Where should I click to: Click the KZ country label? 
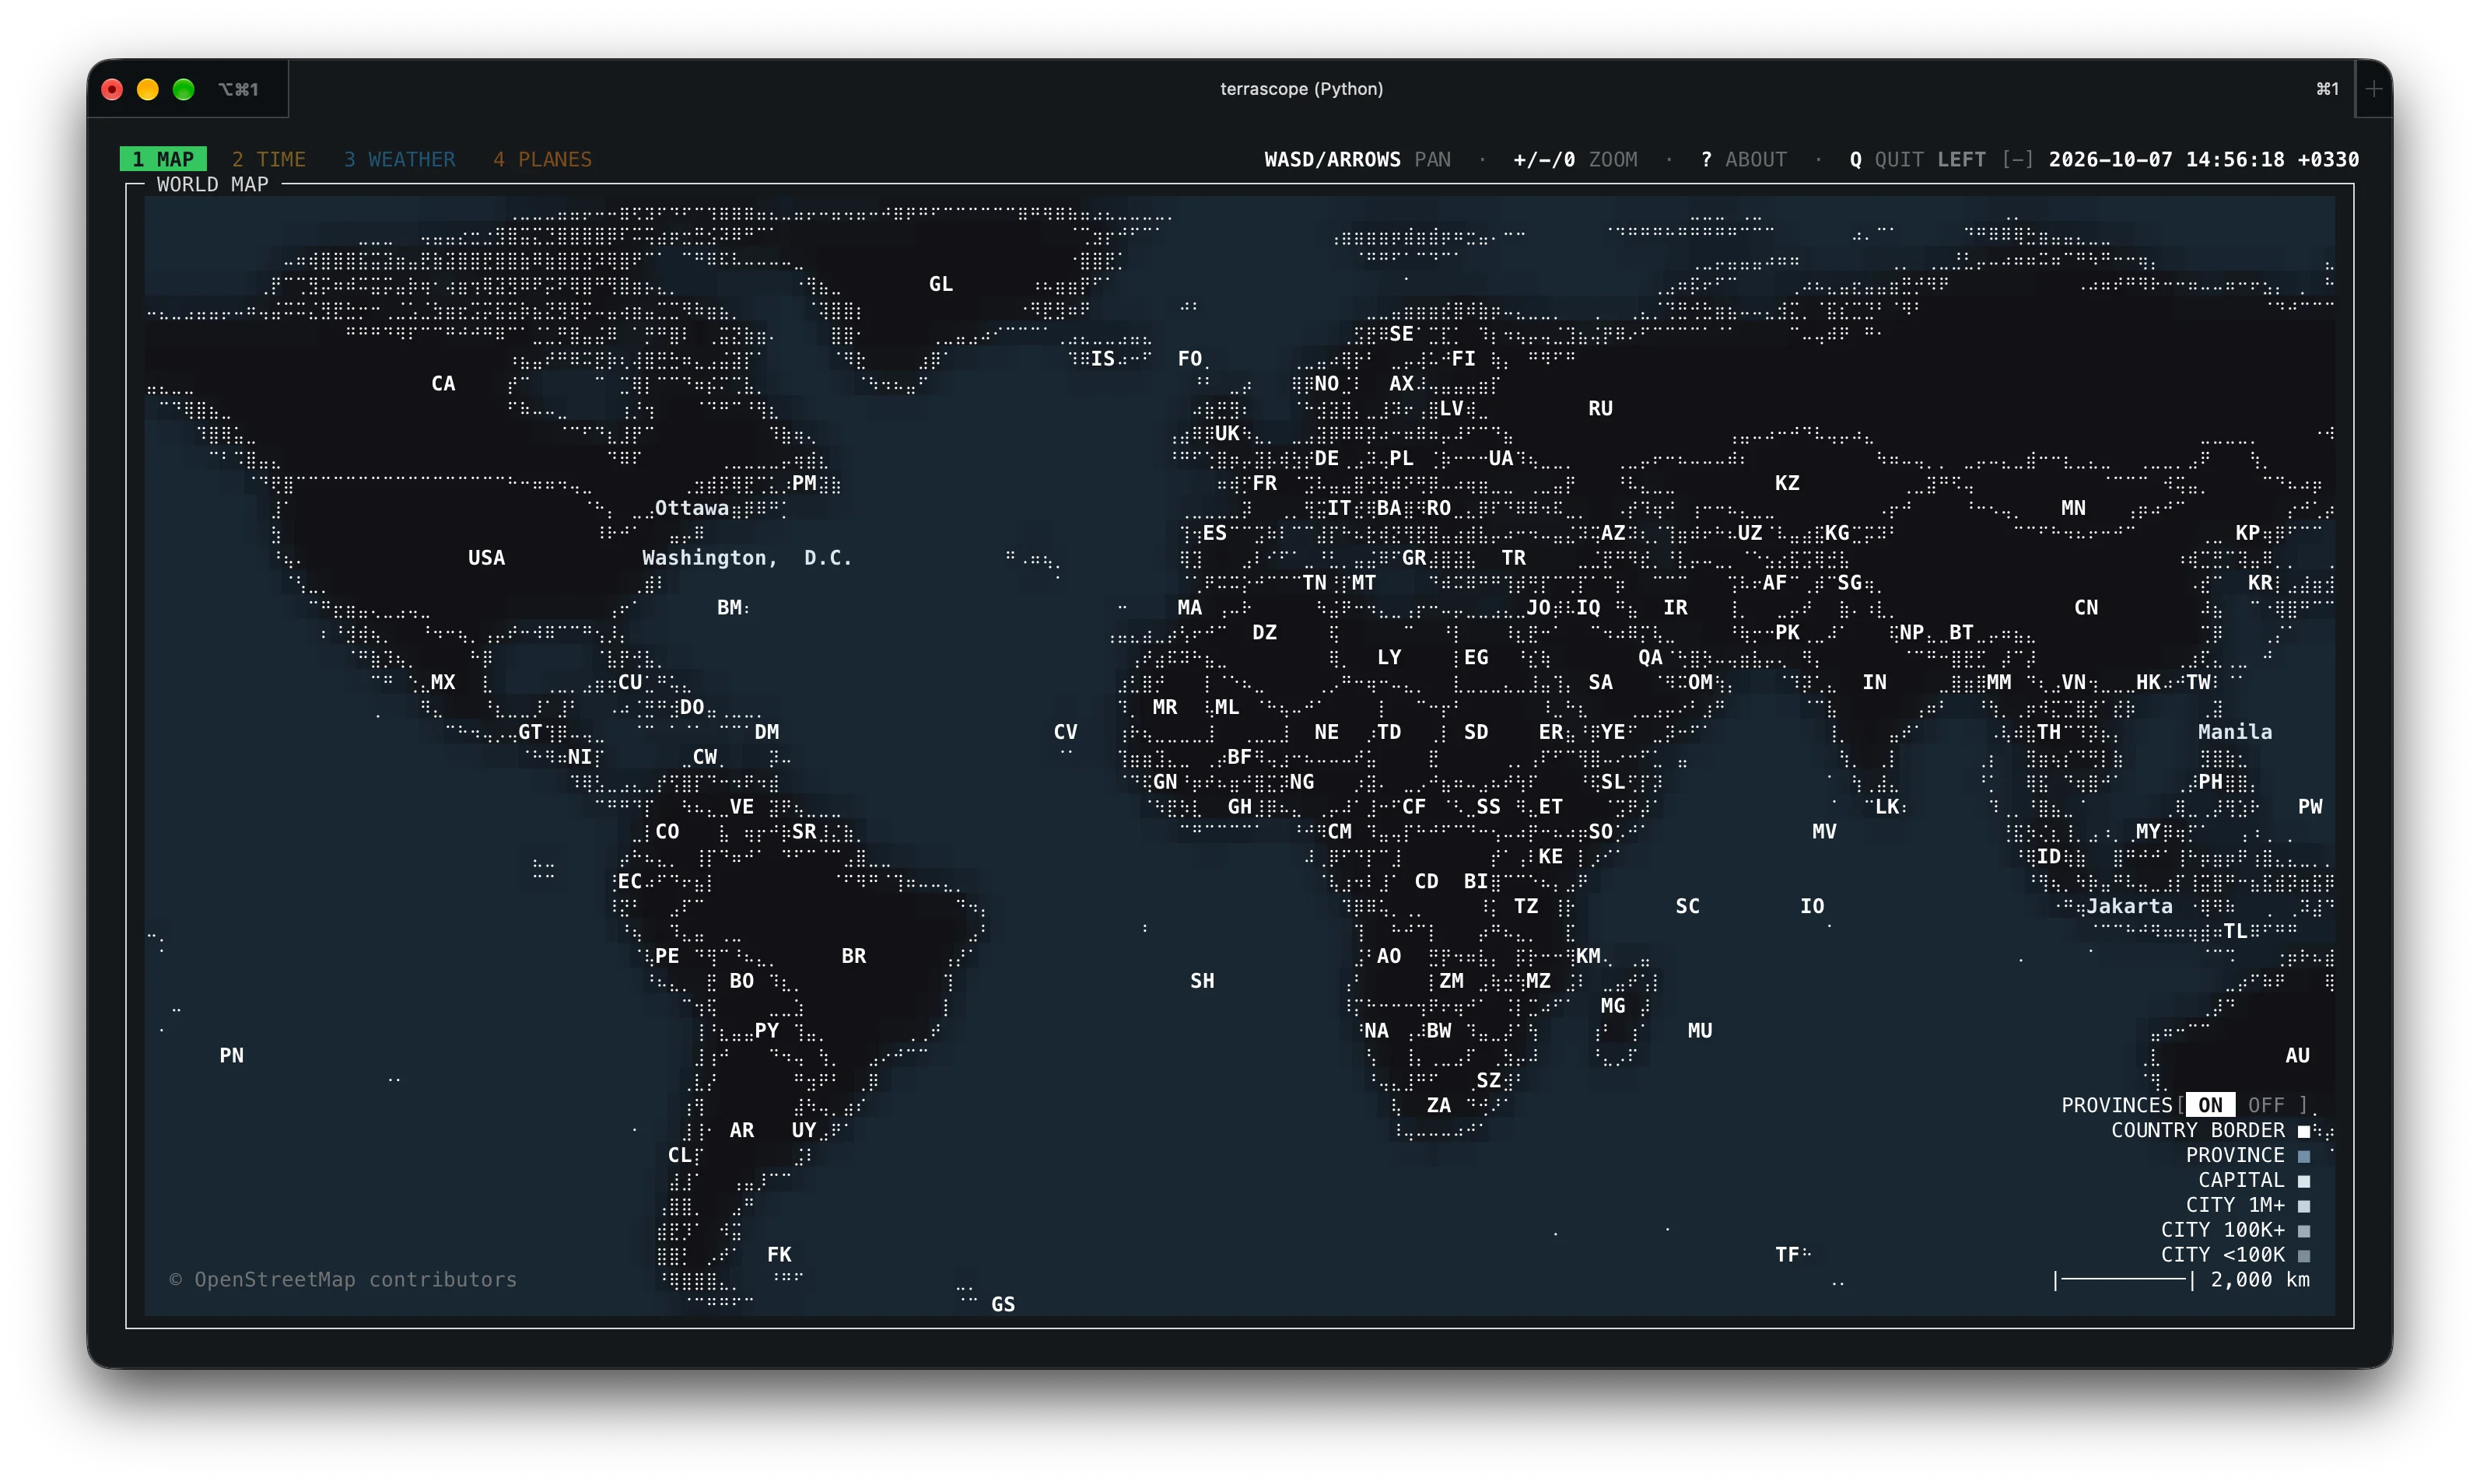[x=1787, y=483]
